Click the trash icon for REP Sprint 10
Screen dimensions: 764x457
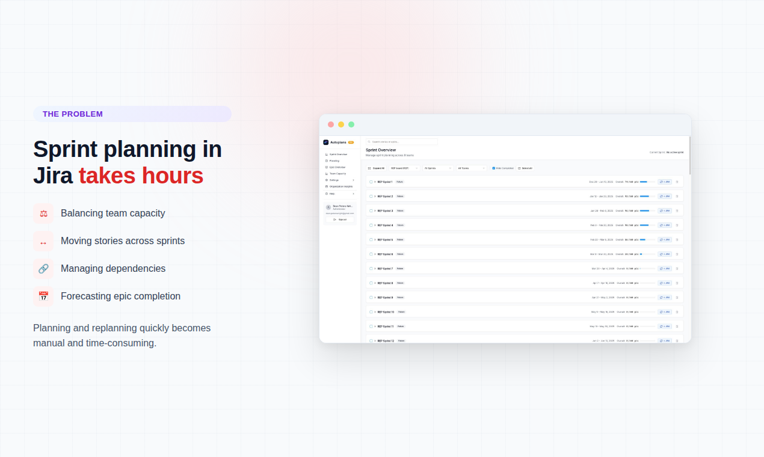[677, 311]
